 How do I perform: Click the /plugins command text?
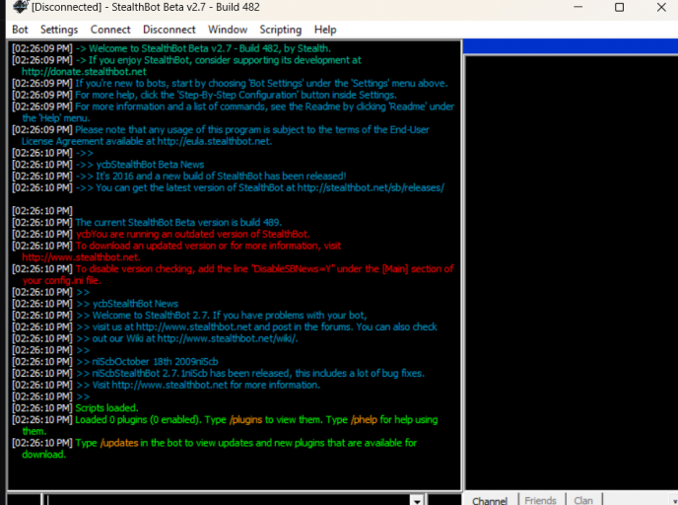pos(245,420)
